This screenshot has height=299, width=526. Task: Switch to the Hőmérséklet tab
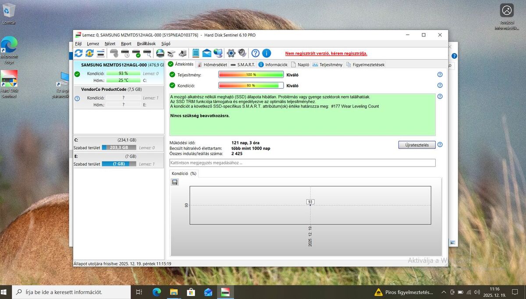click(x=212, y=64)
